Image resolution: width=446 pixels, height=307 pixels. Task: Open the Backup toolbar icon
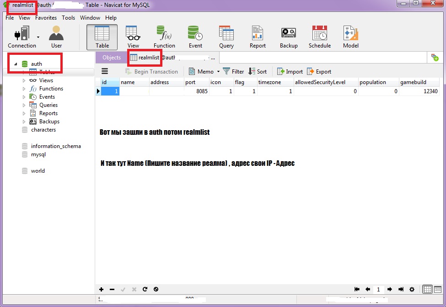pos(289,37)
